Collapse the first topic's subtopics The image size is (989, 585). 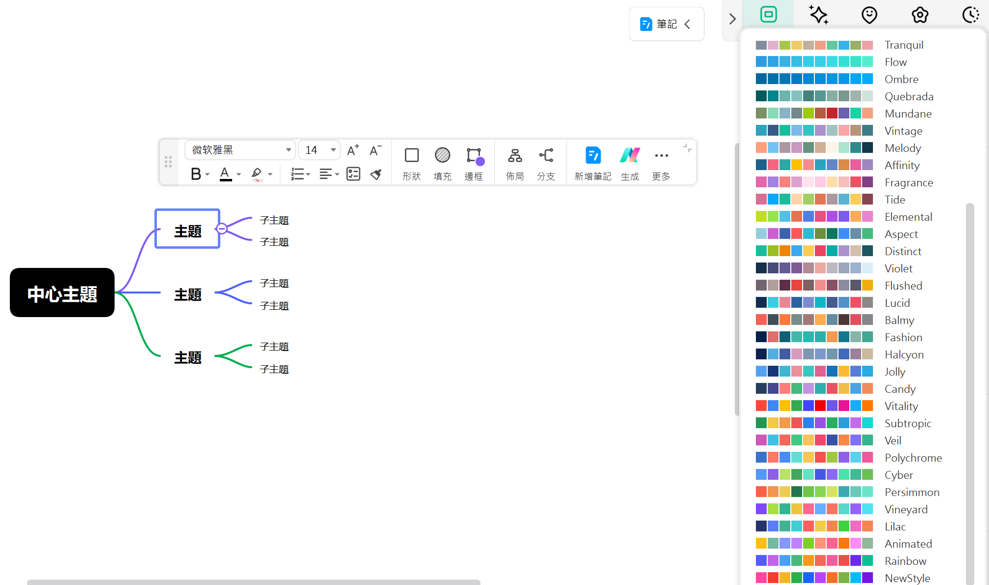pos(222,229)
